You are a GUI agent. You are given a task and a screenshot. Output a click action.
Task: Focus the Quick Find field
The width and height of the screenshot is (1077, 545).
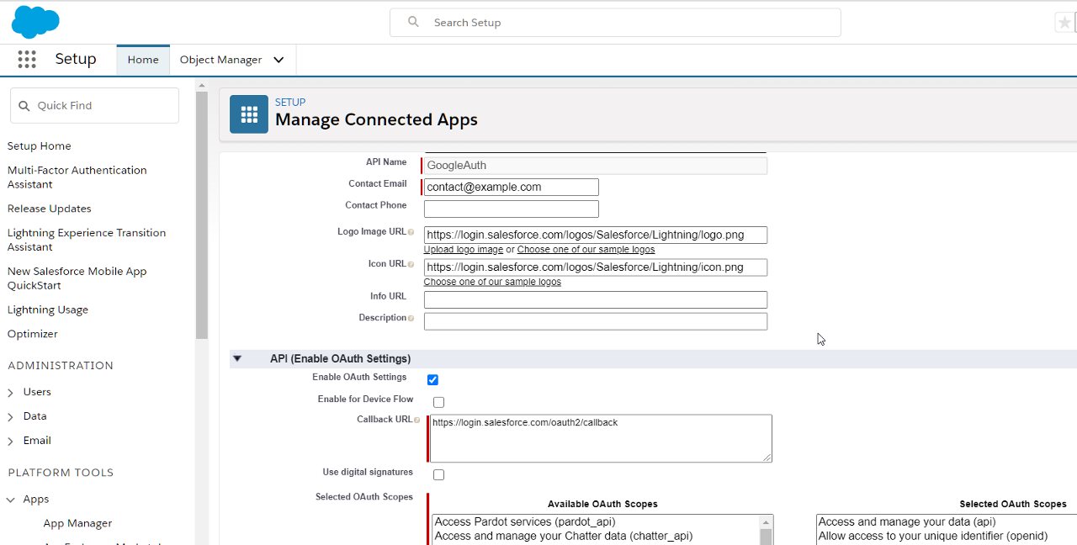[94, 106]
